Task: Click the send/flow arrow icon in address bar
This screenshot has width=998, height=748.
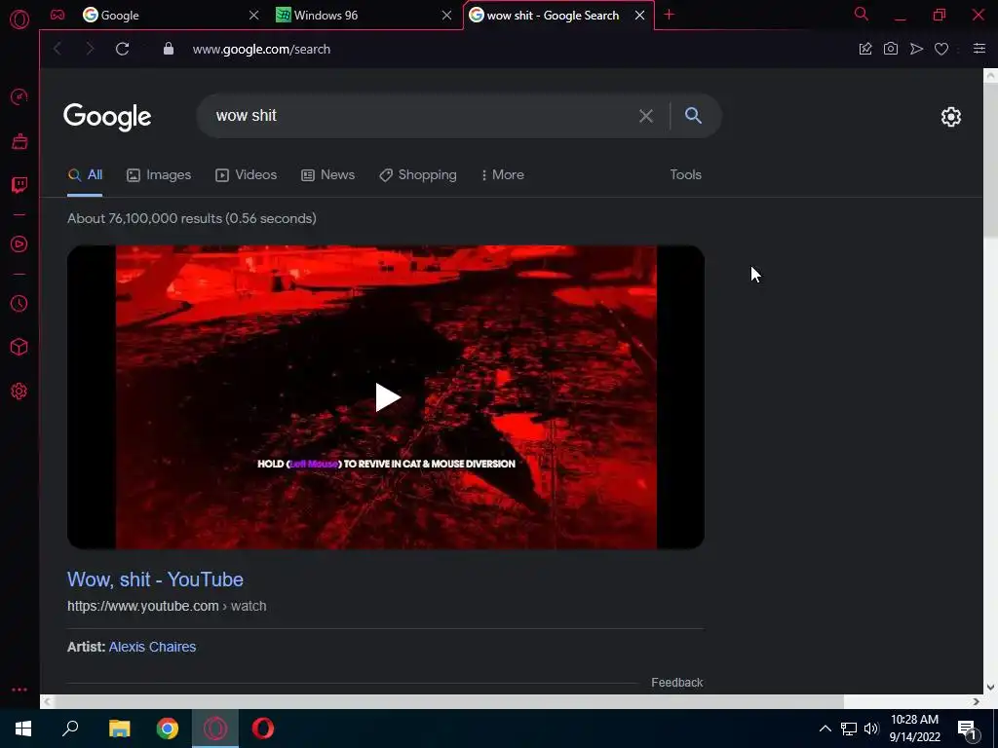Action: click(916, 49)
